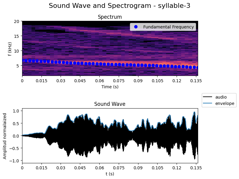The image size is (239, 179).
Task: Click the 'Sound Wave' subplot title
Action: point(110,104)
